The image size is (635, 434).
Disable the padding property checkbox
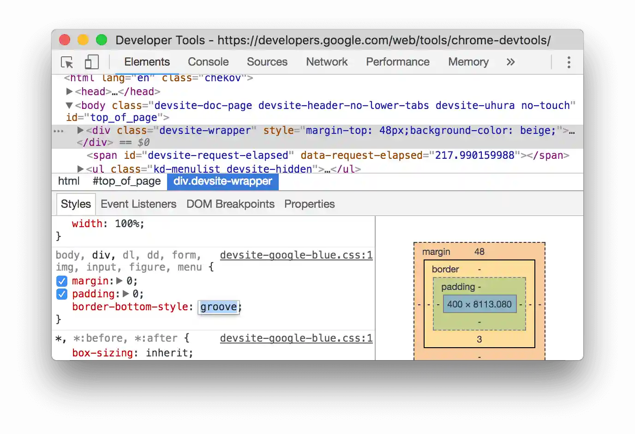pyautogui.click(x=62, y=294)
